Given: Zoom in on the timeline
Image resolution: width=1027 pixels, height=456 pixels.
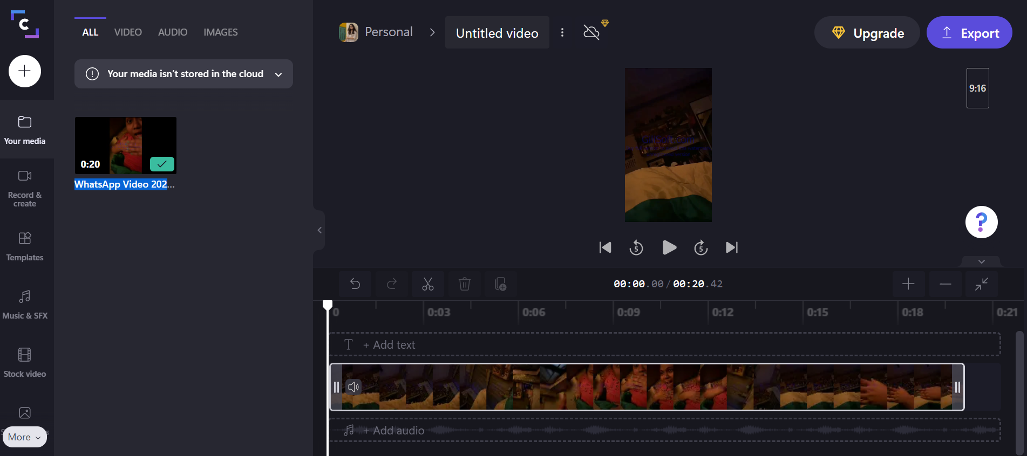Looking at the screenshot, I should click(x=908, y=284).
